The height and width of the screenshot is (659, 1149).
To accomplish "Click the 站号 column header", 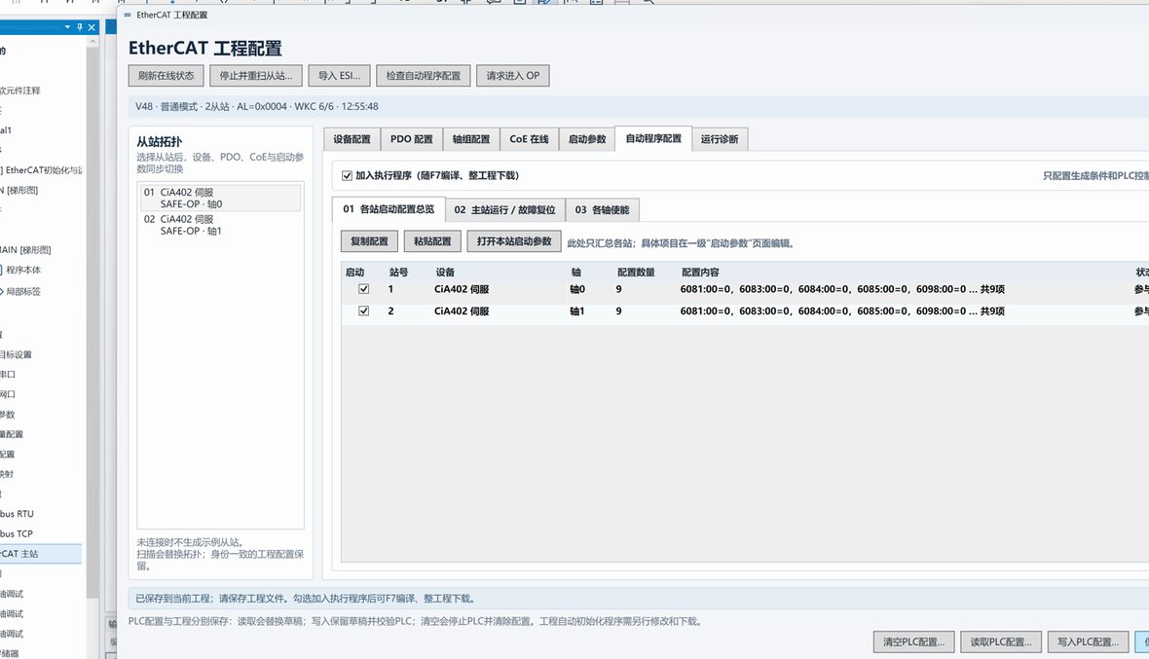I will [398, 273].
